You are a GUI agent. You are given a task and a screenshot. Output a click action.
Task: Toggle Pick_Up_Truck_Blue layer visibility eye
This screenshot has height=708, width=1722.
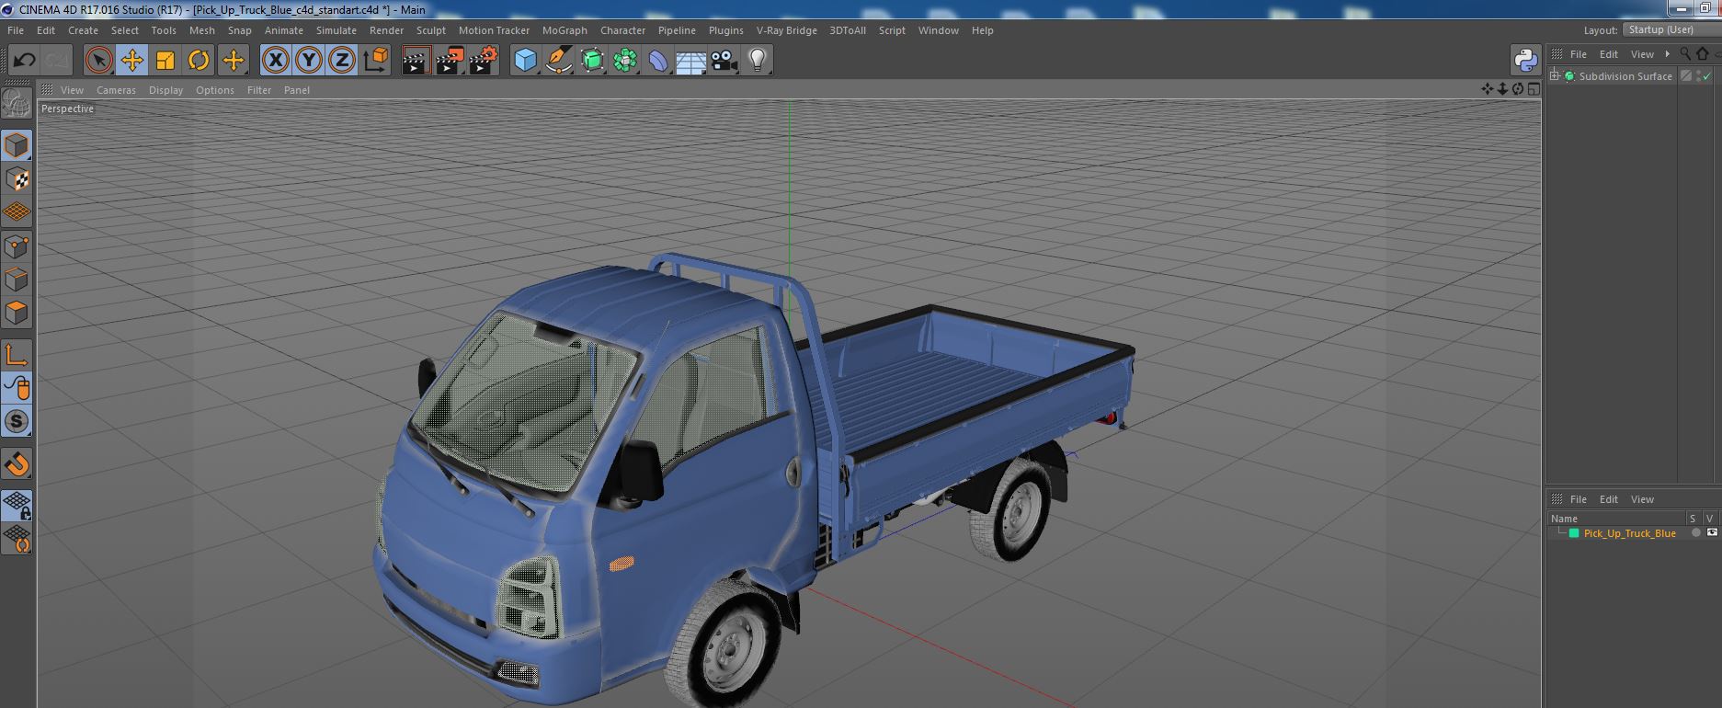pos(1712,533)
